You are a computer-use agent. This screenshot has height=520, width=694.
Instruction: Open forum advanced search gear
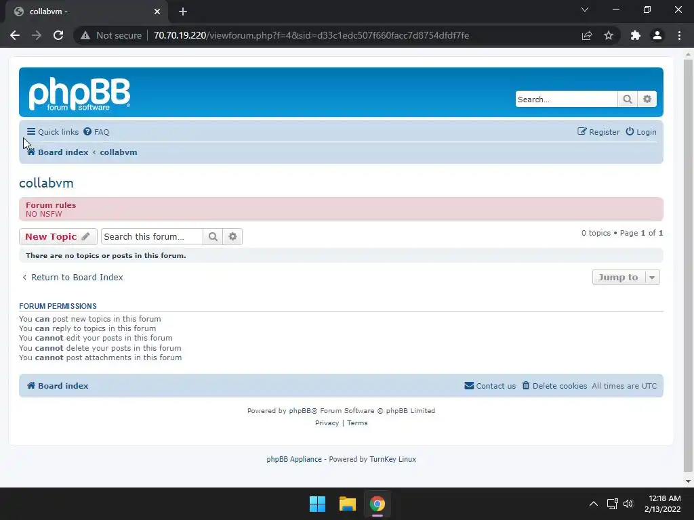pos(232,236)
